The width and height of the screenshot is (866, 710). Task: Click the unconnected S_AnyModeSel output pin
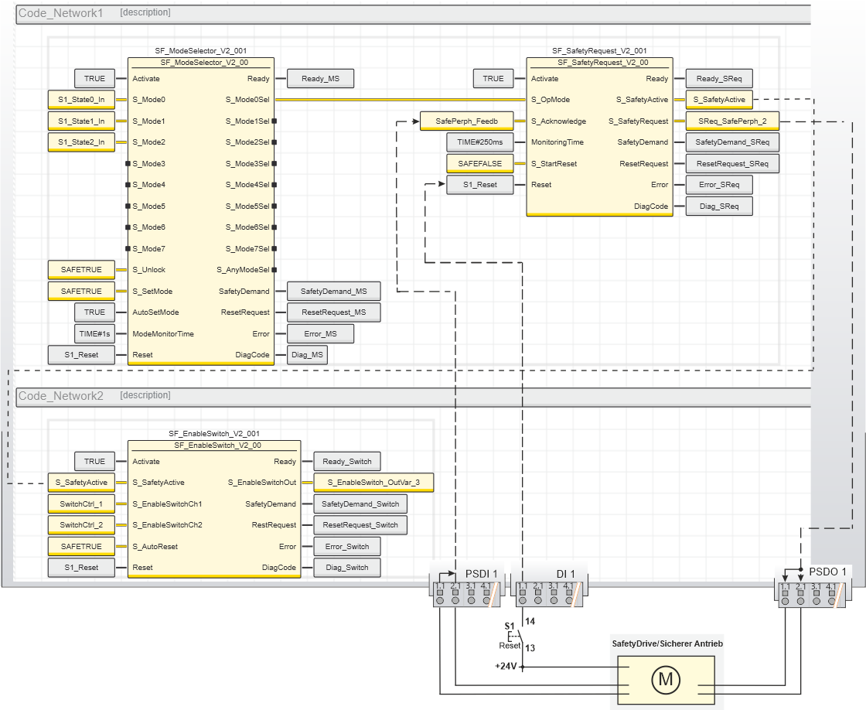point(274,270)
